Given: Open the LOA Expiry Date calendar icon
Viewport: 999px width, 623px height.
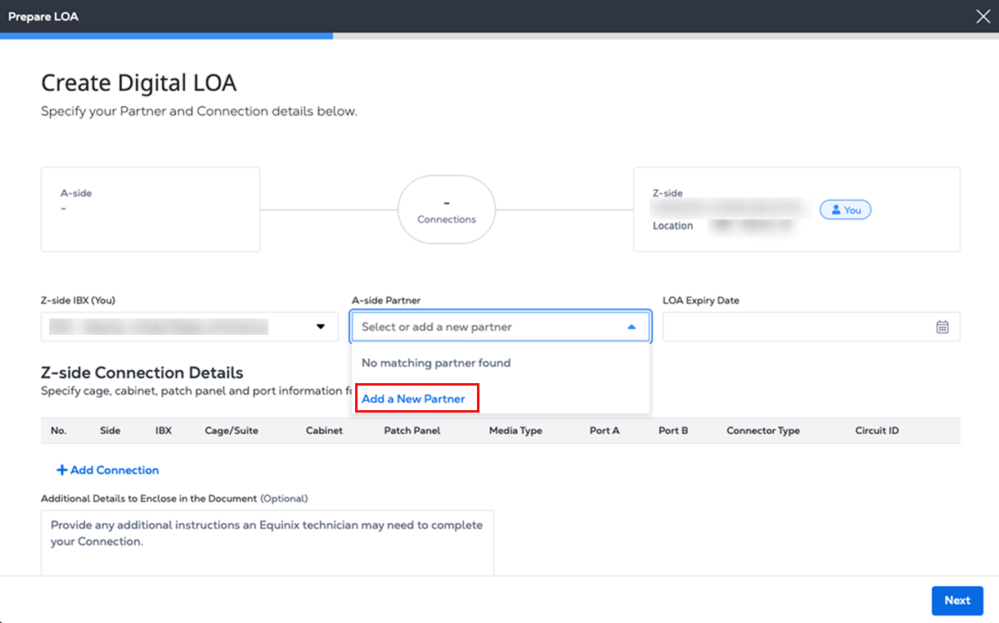Looking at the screenshot, I should (x=942, y=327).
